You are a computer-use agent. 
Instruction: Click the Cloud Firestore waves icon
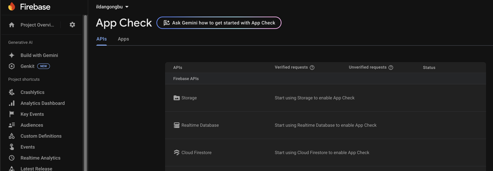[x=176, y=153]
